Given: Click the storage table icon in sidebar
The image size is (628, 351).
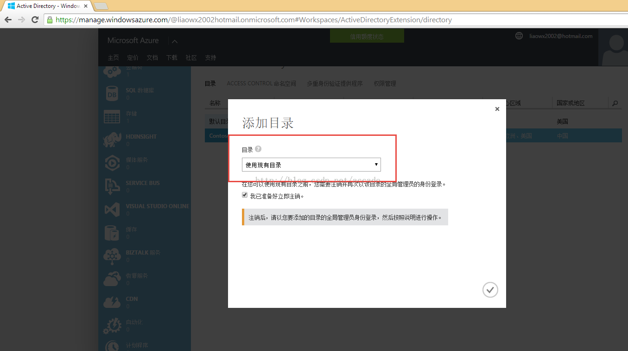Looking at the screenshot, I should pos(112,117).
